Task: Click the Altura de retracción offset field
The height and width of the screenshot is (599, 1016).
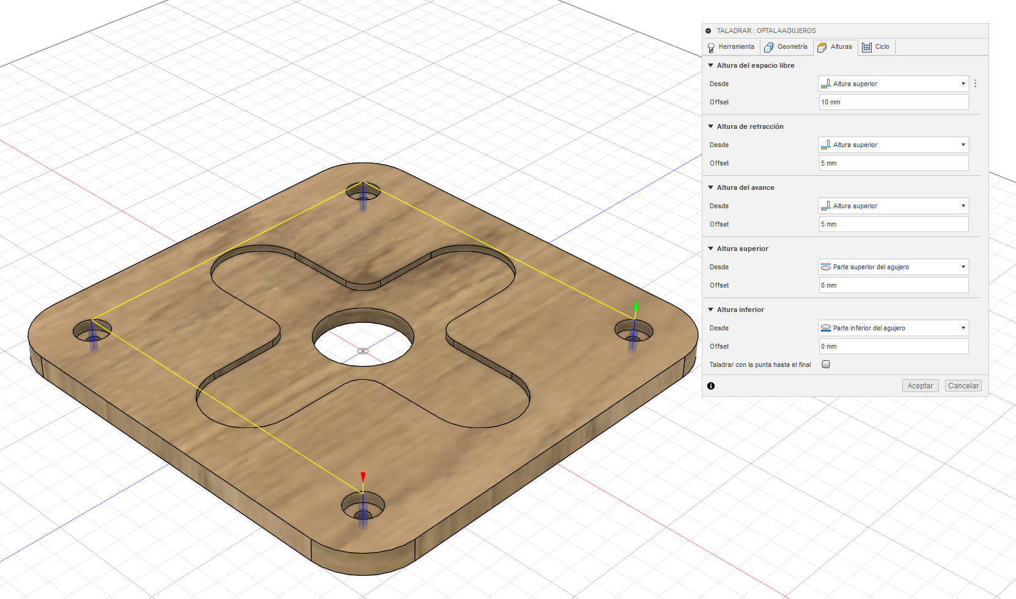Action: 894,163
